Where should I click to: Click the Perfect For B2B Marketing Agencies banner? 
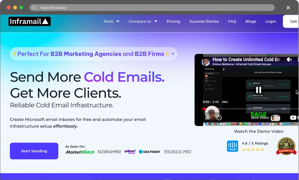93,54
